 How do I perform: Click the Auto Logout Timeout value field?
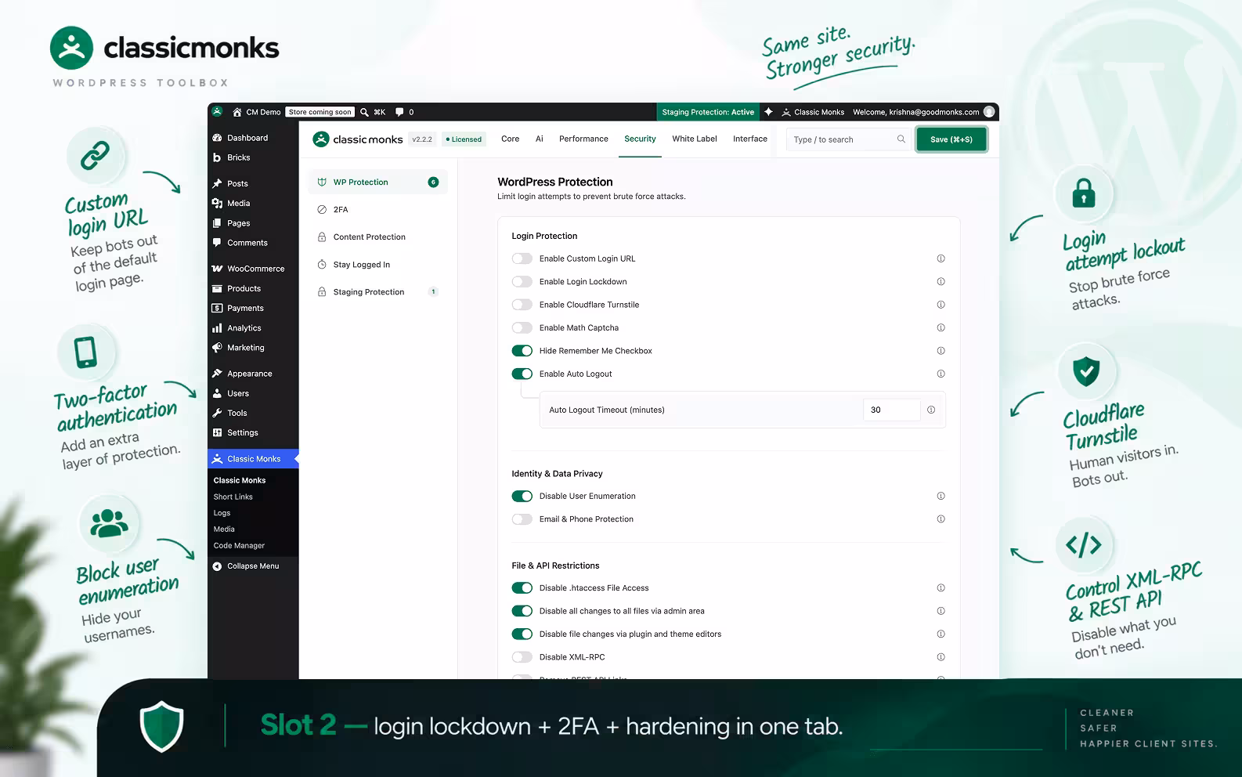coord(892,410)
